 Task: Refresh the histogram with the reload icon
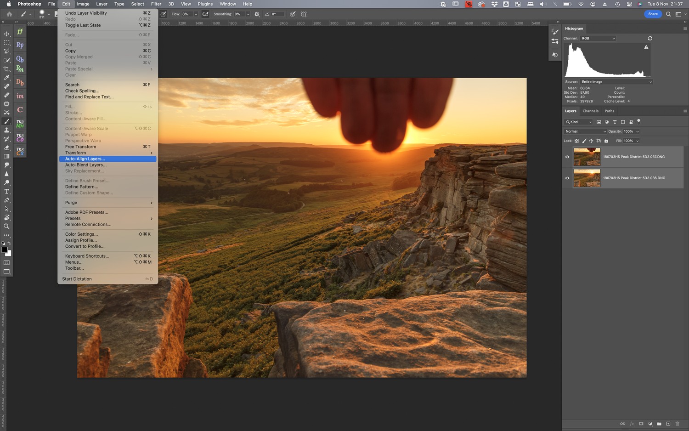click(x=650, y=39)
